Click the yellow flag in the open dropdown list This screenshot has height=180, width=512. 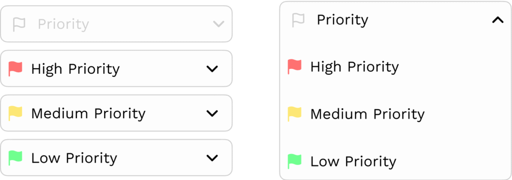294,114
